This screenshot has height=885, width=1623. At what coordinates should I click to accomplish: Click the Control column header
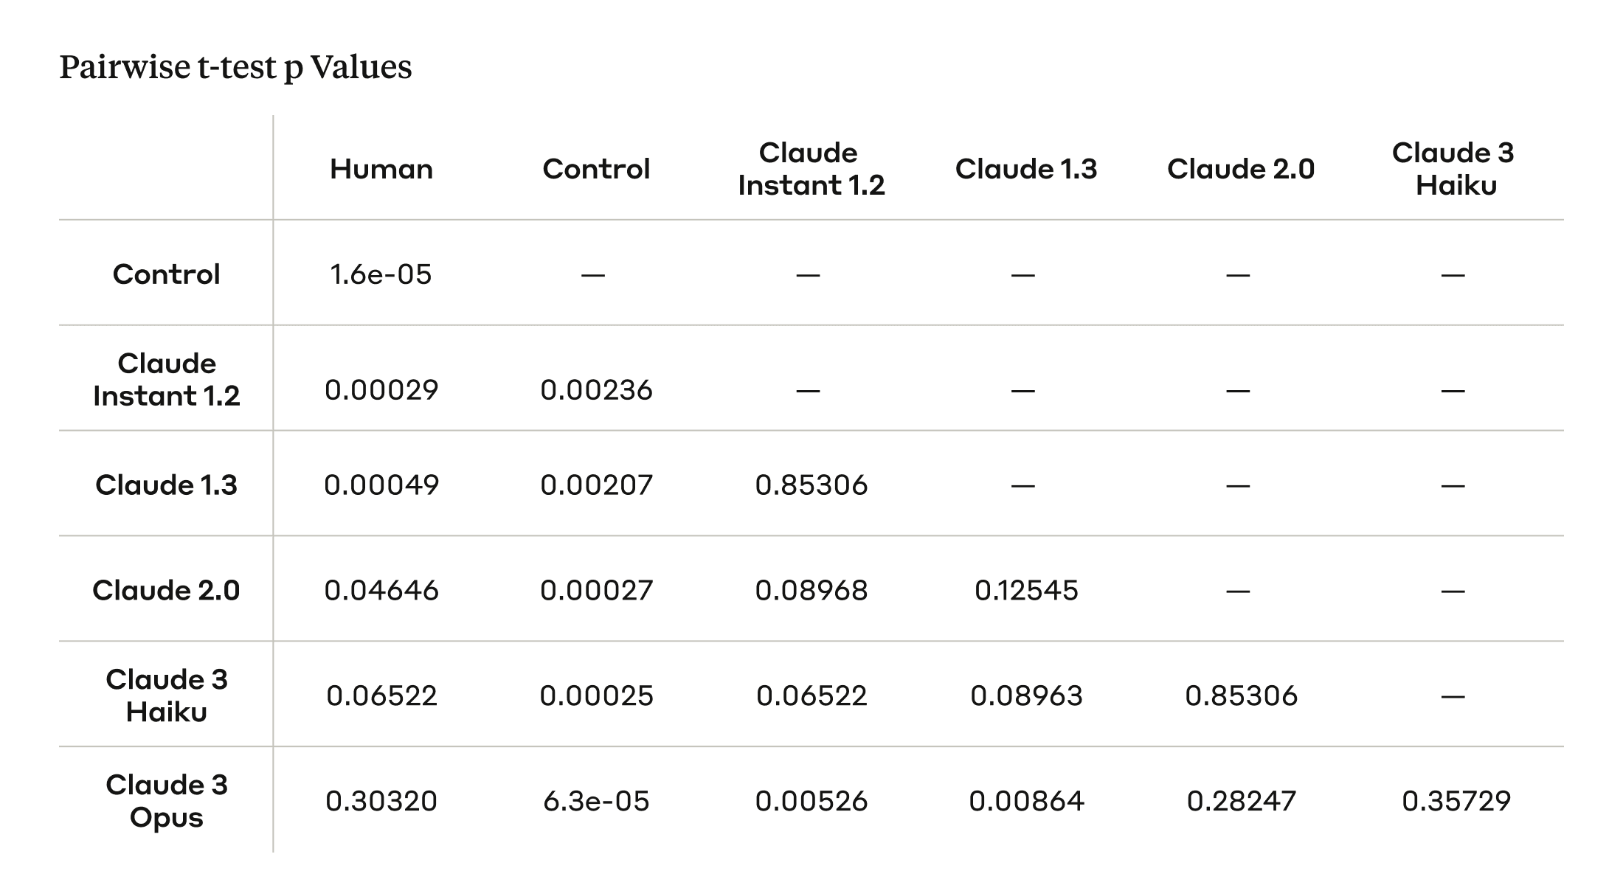pyautogui.click(x=596, y=169)
